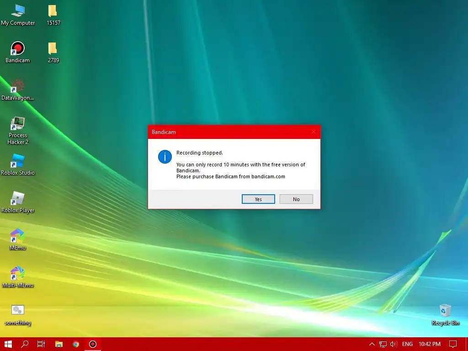The width and height of the screenshot is (468, 351).
Task: Select the Recycle Bin icon
Action: tap(445, 315)
